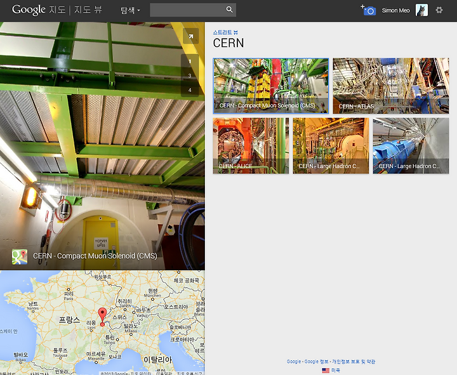Click the CERN page heading

coord(228,43)
